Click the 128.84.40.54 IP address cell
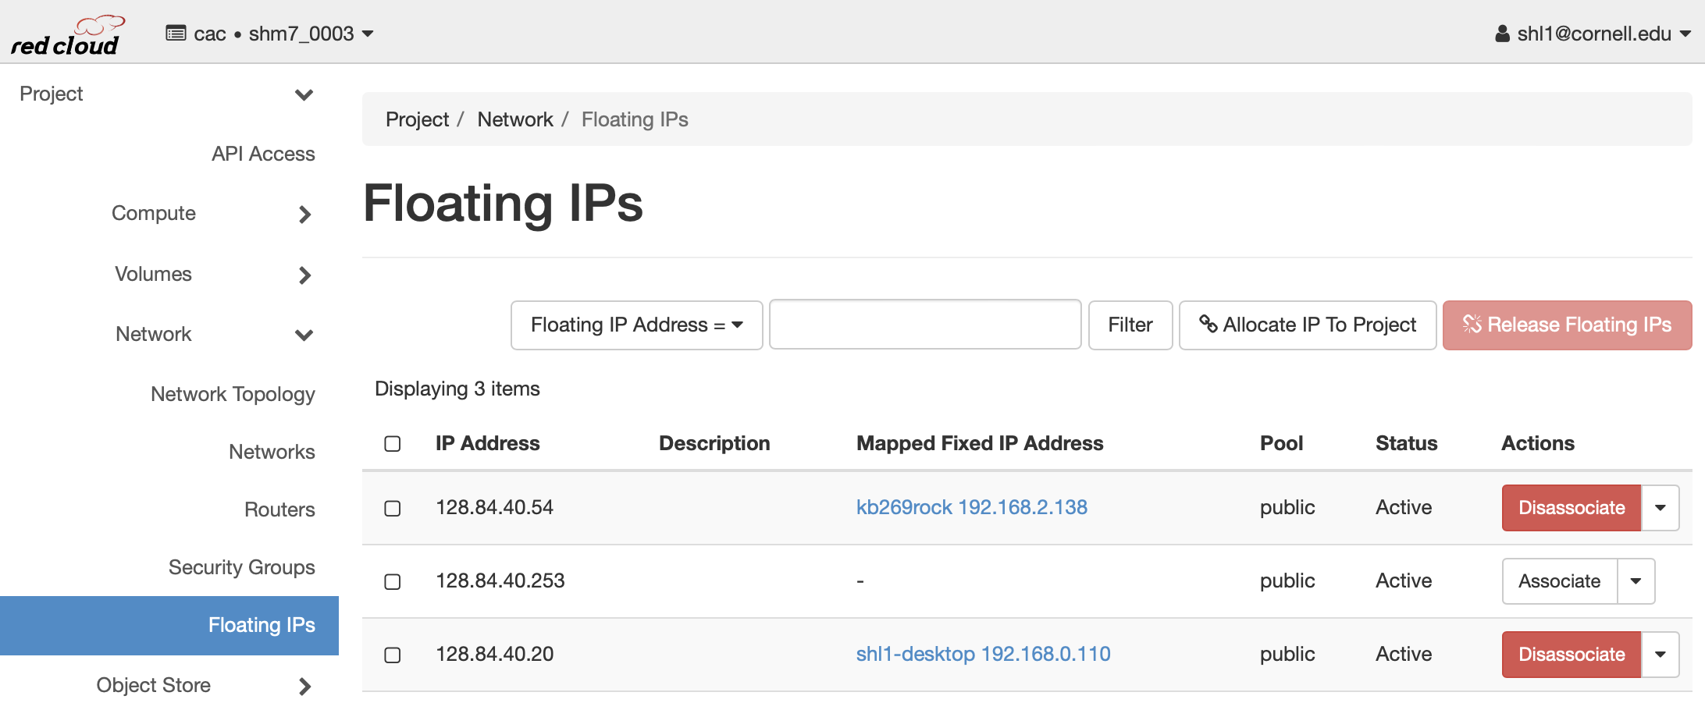This screenshot has height=710, width=1705. pos(494,507)
